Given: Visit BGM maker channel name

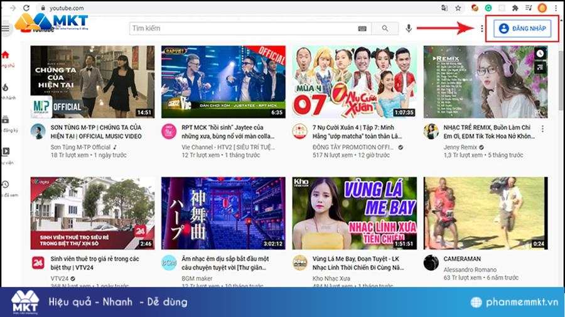Looking at the screenshot, I should tap(197, 279).
